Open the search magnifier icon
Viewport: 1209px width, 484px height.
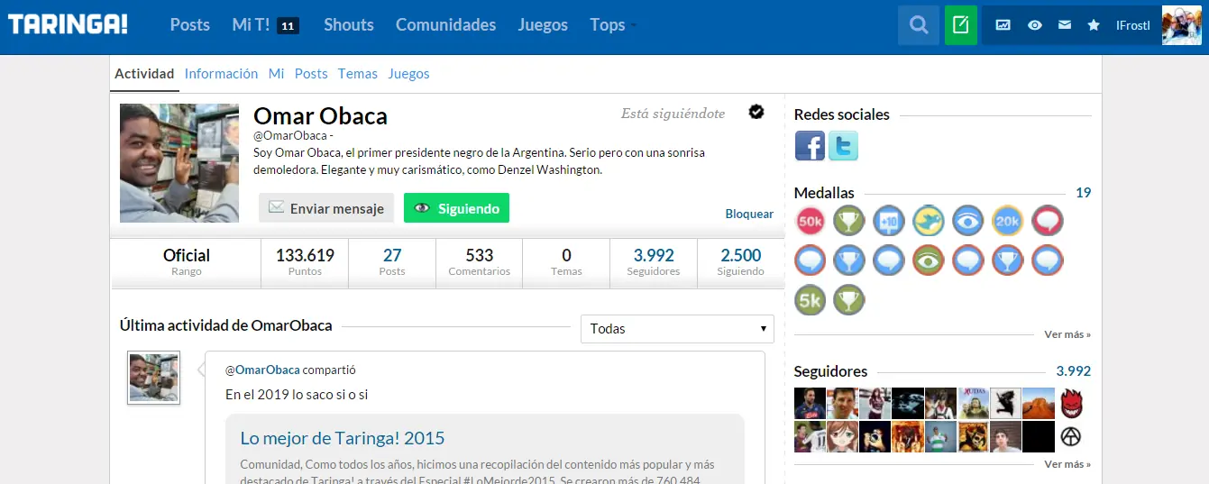pos(919,25)
